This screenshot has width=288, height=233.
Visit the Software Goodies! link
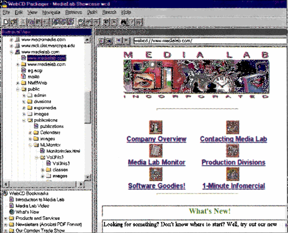point(157,186)
